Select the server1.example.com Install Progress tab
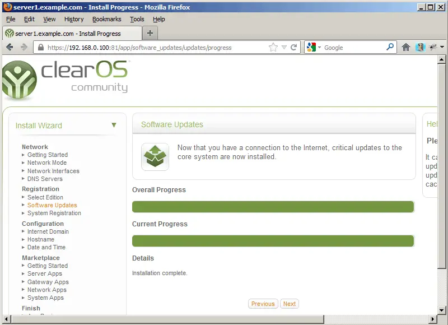Viewport: 448px width, 325px height. coord(72,33)
